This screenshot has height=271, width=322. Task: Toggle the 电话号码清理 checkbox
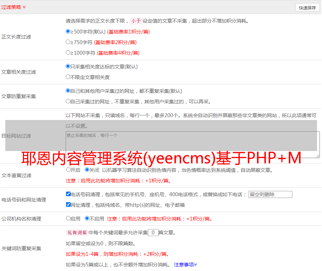[x=68, y=194]
